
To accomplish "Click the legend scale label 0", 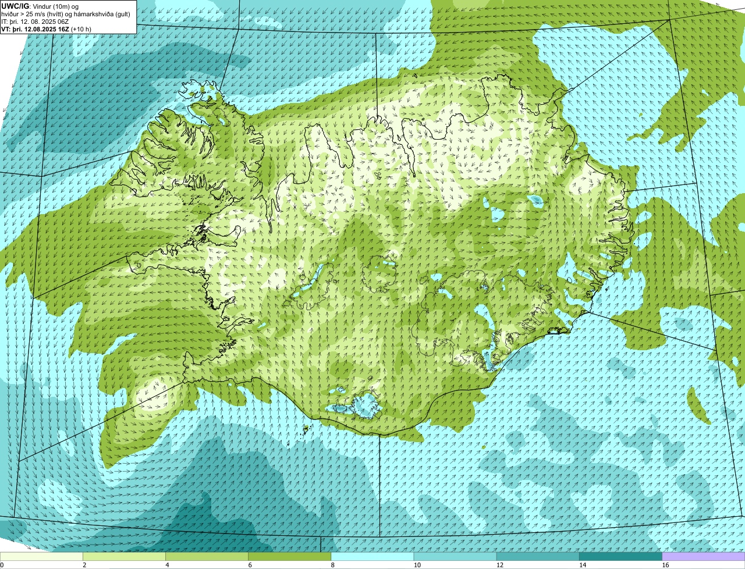I will pos(2,565).
